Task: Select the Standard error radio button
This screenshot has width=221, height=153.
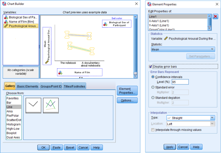Action: pyautogui.click(x=153, y=87)
